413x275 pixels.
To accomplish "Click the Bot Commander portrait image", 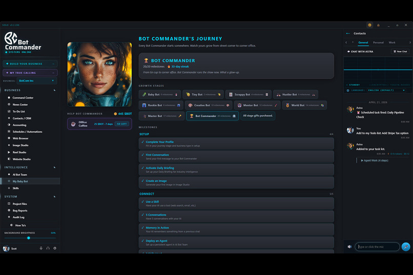I will coord(99,74).
